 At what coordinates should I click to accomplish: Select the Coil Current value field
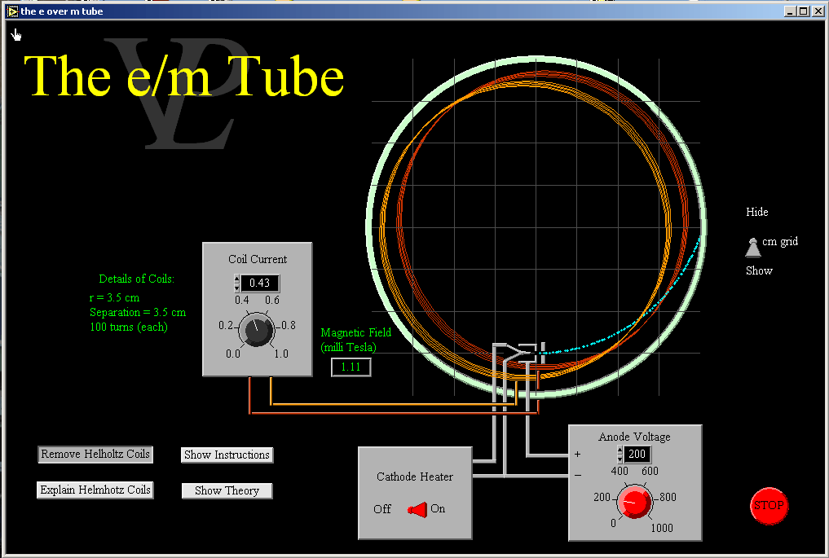(259, 283)
